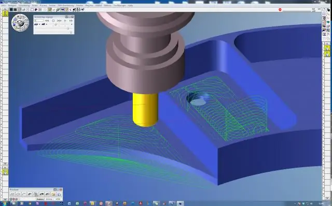The width and height of the screenshot is (332, 206).
Task: Click the yellow milling tool in the viewport
Action: (145, 110)
